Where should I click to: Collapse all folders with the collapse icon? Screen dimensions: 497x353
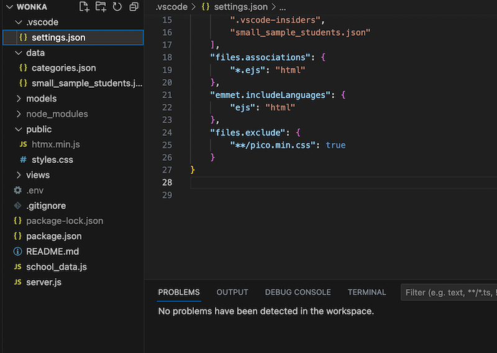pyautogui.click(x=134, y=7)
